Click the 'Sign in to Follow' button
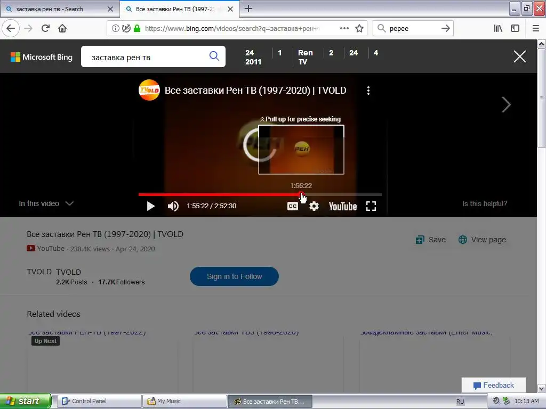Image resolution: width=546 pixels, height=409 pixels. tap(234, 276)
